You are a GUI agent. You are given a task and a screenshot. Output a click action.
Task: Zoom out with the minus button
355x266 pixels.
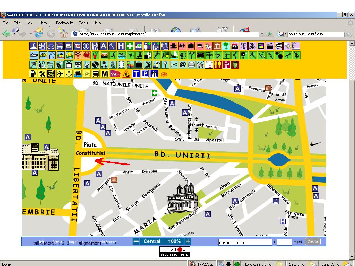pyautogui.click(x=136, y=241)
